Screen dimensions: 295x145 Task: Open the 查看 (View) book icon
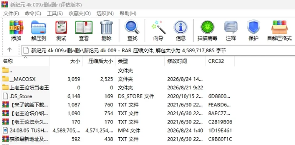84,27
